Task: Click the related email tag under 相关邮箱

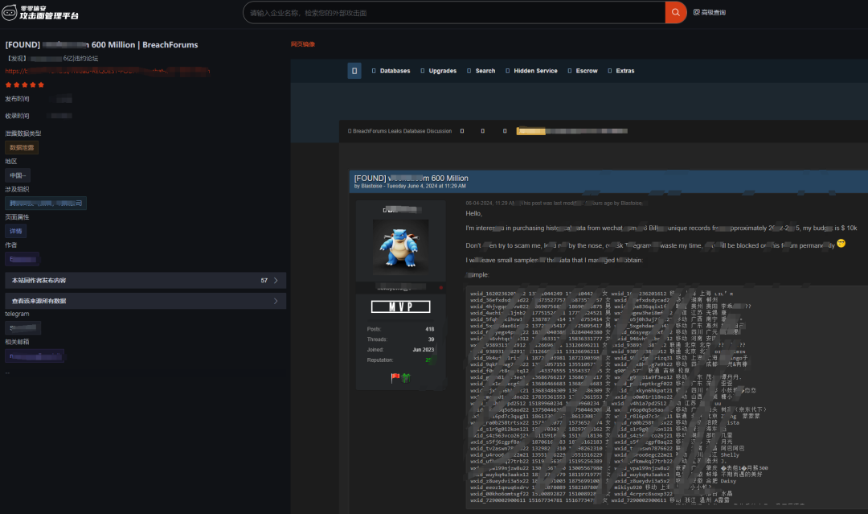Action: point(35,356)
